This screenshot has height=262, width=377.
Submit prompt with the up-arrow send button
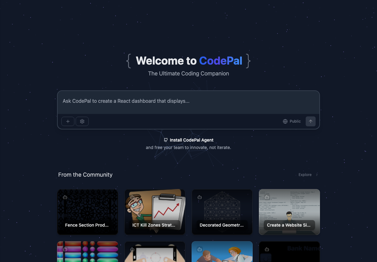[x=311, y=121]
